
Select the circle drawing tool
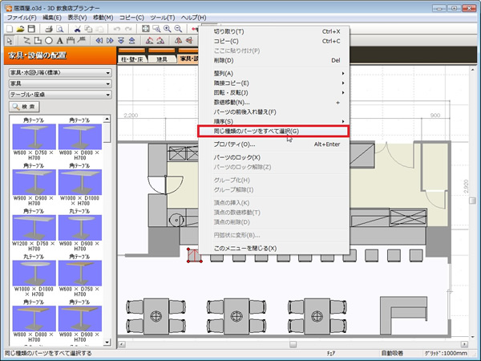coord(49,40)
